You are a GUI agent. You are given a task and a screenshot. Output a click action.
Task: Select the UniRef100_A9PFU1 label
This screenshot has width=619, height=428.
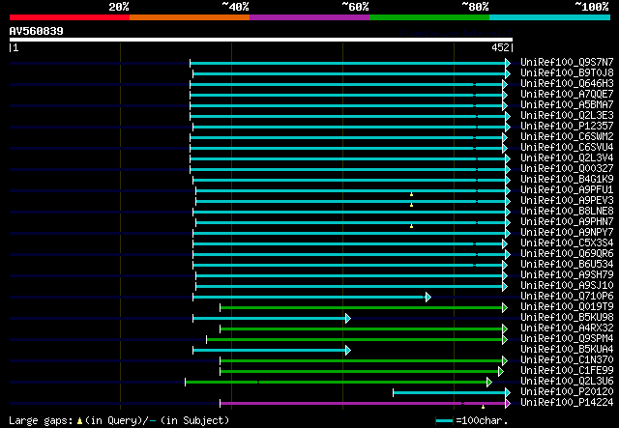567,189
